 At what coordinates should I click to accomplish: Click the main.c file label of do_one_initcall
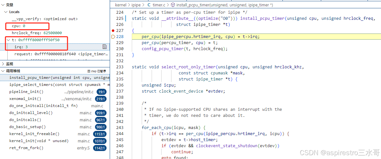click(x=97, y=106)
